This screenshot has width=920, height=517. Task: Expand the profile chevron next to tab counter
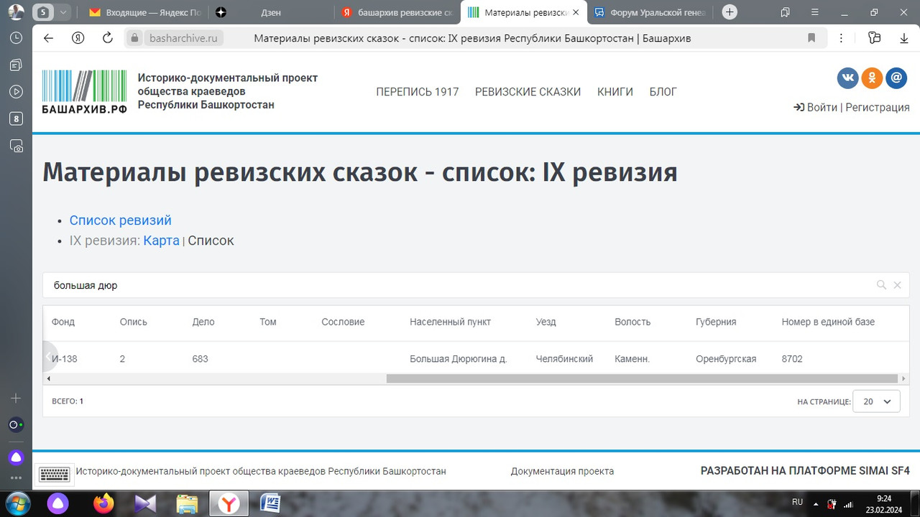point(62,12)
